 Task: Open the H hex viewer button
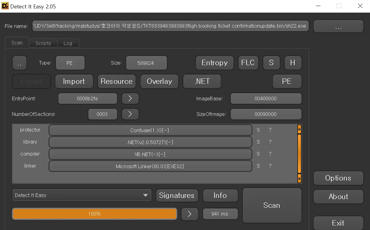(293, 63)
